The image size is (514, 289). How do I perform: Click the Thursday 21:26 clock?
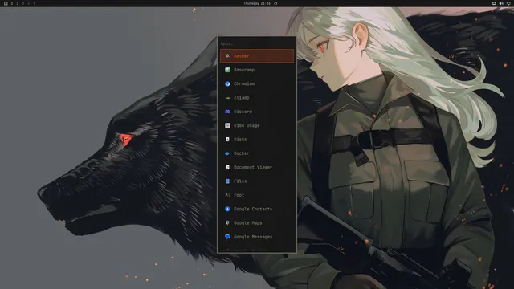tap(257, 3)
